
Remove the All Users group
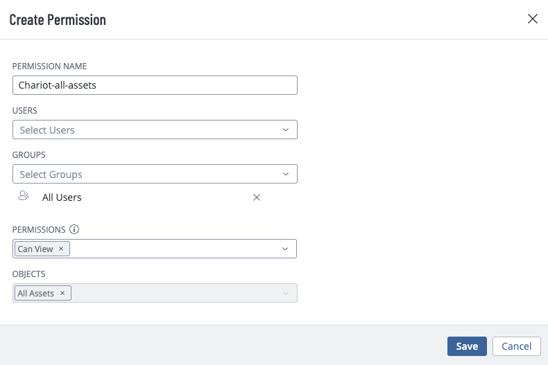[257, 197]
